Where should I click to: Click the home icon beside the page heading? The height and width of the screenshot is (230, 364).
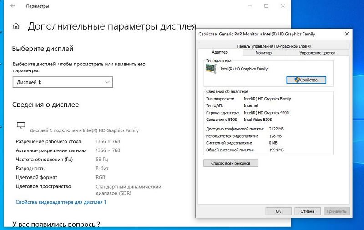pos(16,26)
